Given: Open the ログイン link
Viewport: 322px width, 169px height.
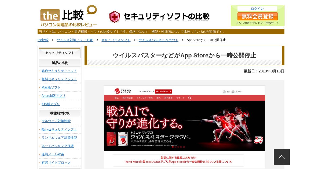Looking at the screenshot, I should (x=257, y=9).
